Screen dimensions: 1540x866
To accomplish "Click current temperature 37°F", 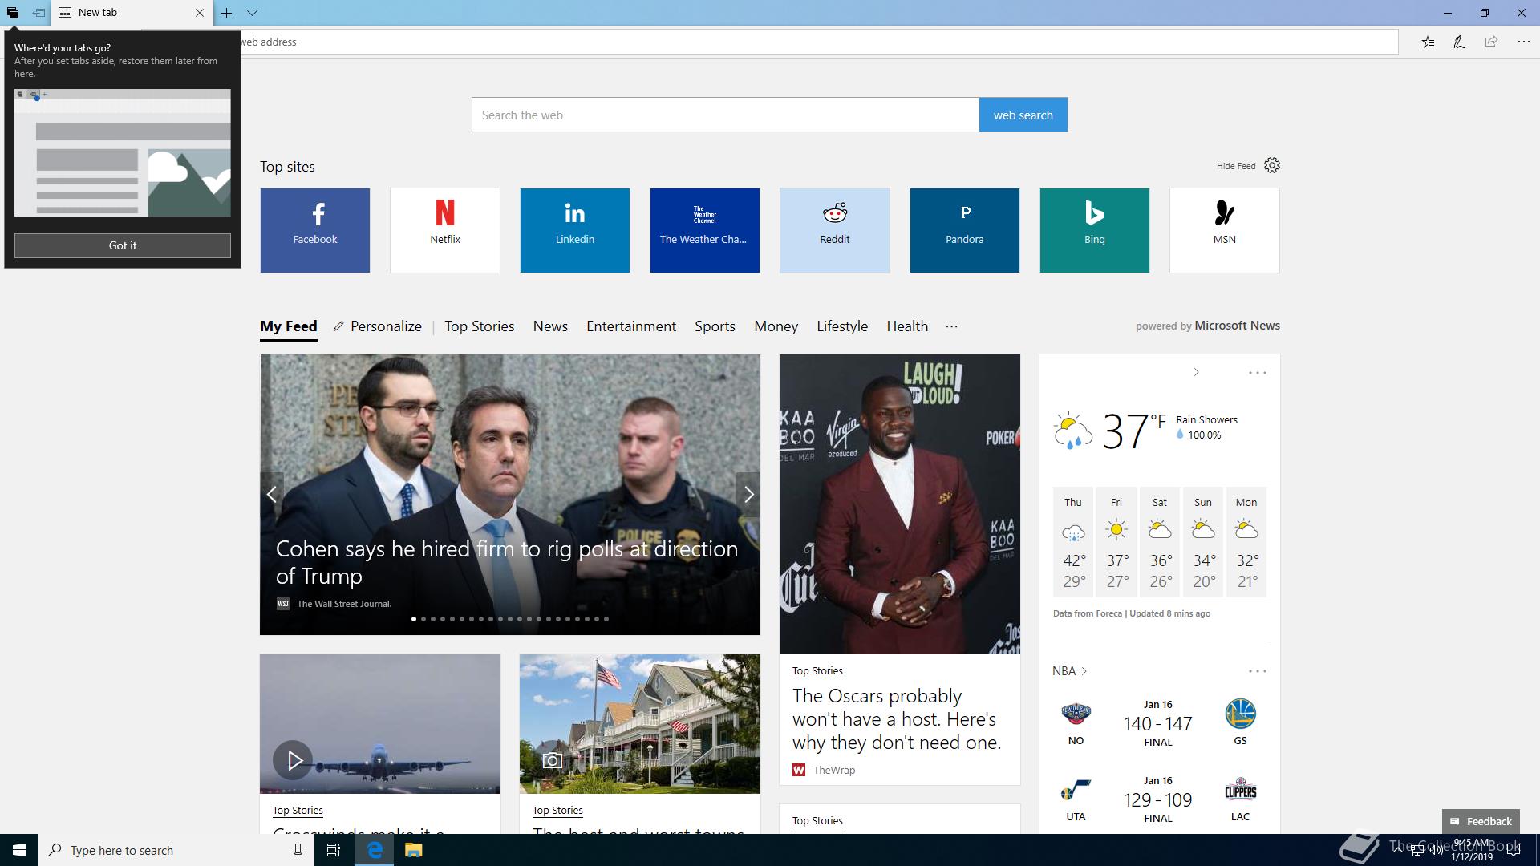I will (x=1133, y=430).
